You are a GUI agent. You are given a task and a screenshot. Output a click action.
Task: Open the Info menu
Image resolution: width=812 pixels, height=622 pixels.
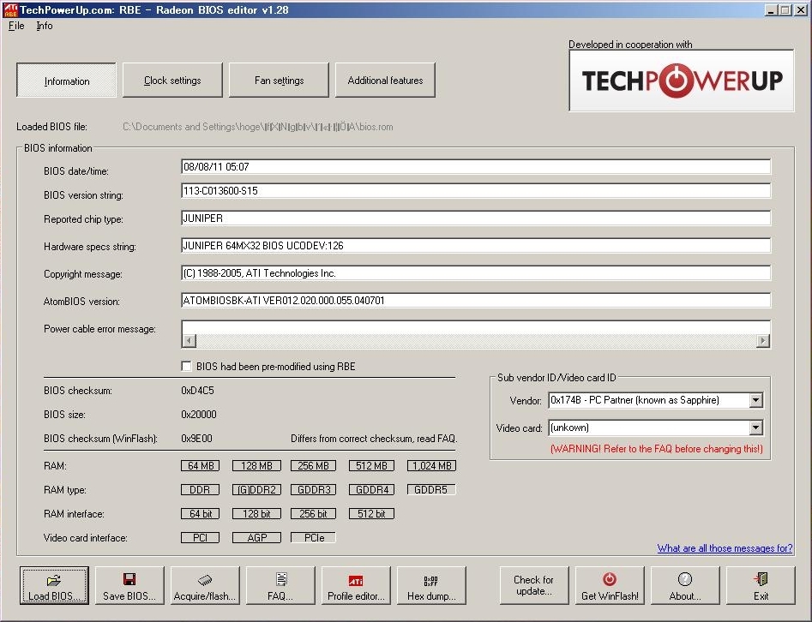point(45,26)
